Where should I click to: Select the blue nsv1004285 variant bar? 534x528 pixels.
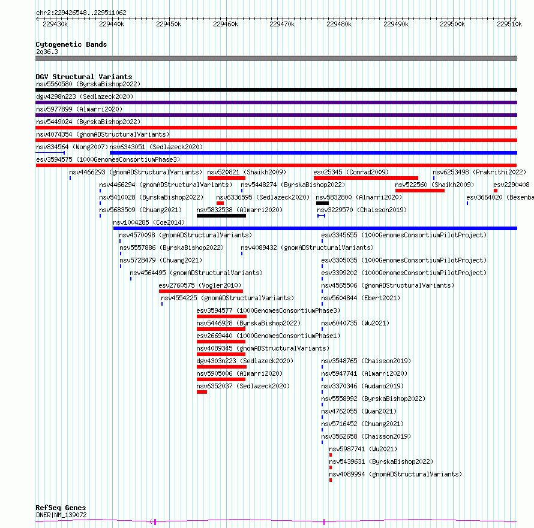point(315,228)
